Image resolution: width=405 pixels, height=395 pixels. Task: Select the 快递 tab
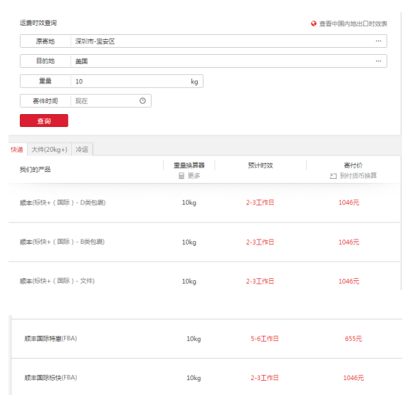(17, 149)
